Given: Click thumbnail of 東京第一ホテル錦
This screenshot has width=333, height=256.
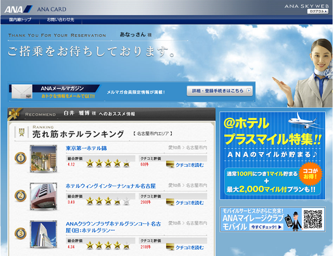Looking at the screenshot, I should coord(44,158).
